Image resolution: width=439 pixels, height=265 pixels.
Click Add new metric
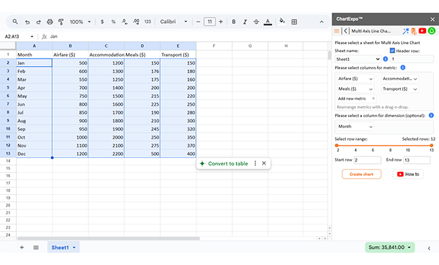pos(356,98)
